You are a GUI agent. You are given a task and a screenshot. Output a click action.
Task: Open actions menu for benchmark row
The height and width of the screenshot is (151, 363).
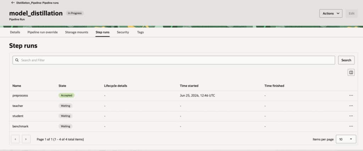351,126
